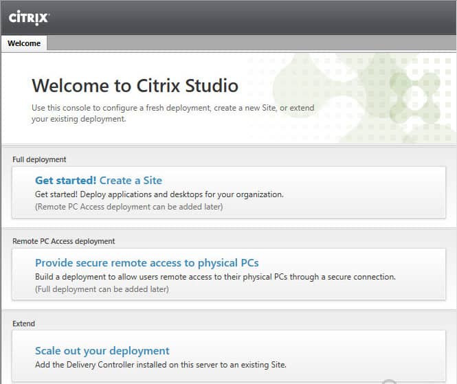
Task: Click the Citrix logo in header
Action: [x=29, y=18]
